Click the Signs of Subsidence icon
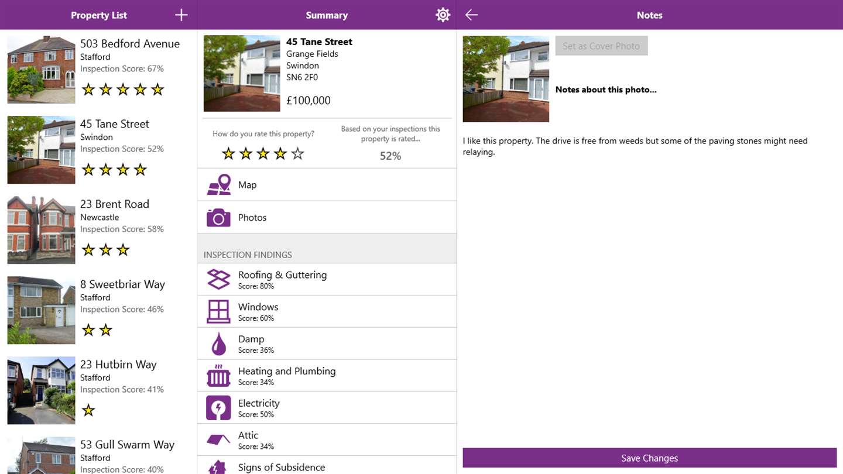The width and height of the screenshot is (843, 474). click(218, 468)
